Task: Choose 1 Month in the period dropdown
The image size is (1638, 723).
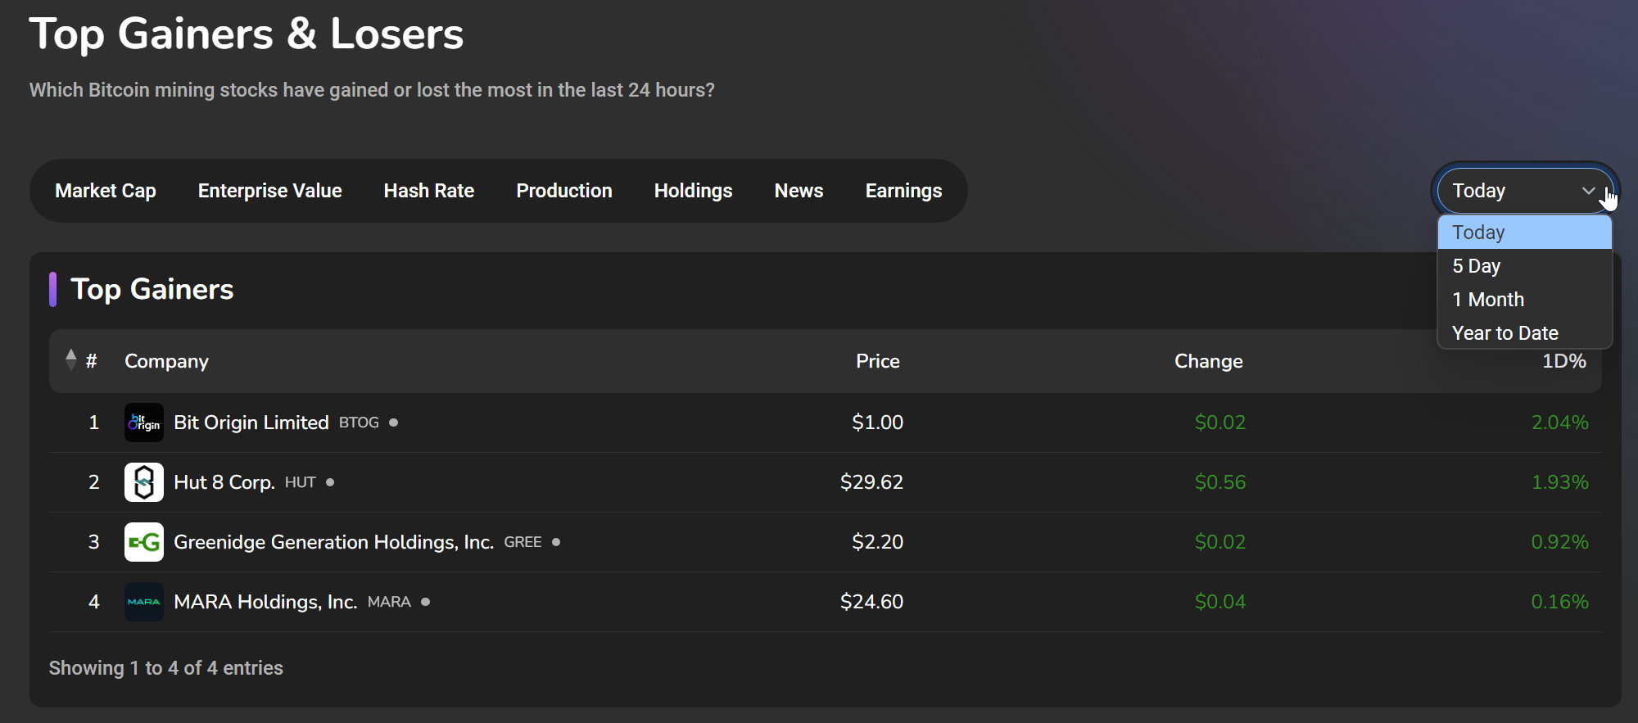Action: point(1488,300)
